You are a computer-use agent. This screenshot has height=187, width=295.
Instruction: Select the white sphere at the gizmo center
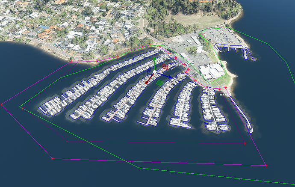pyautogui.click(x=154, y=72)
